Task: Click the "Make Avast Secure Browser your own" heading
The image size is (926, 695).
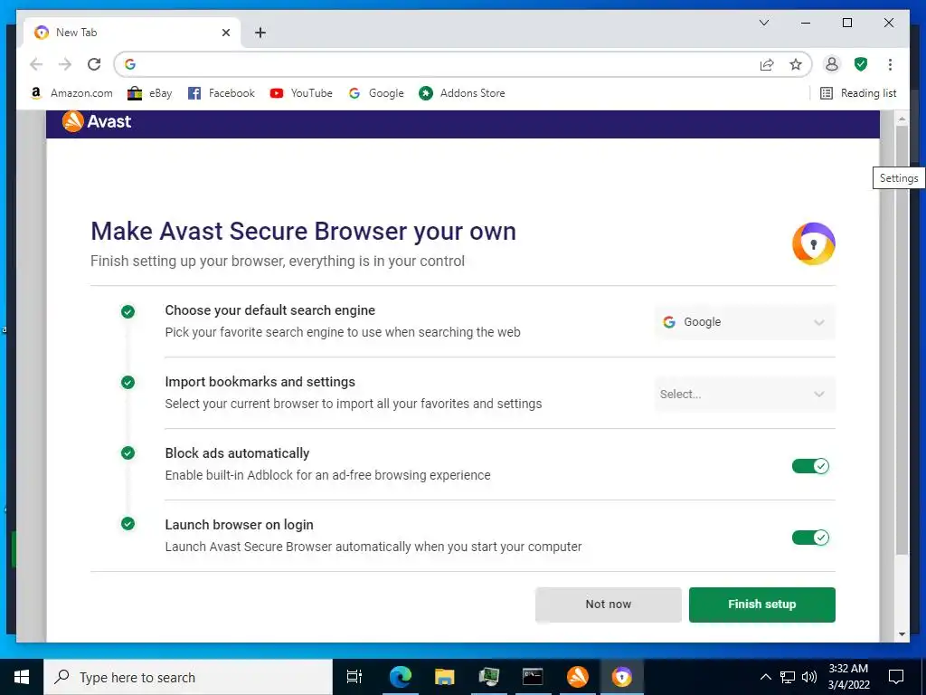Action: 303,231
